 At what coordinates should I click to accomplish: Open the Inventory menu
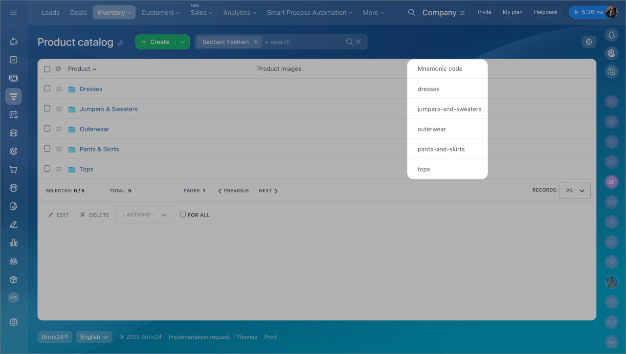pyautogui.click(x=114, y=13)
